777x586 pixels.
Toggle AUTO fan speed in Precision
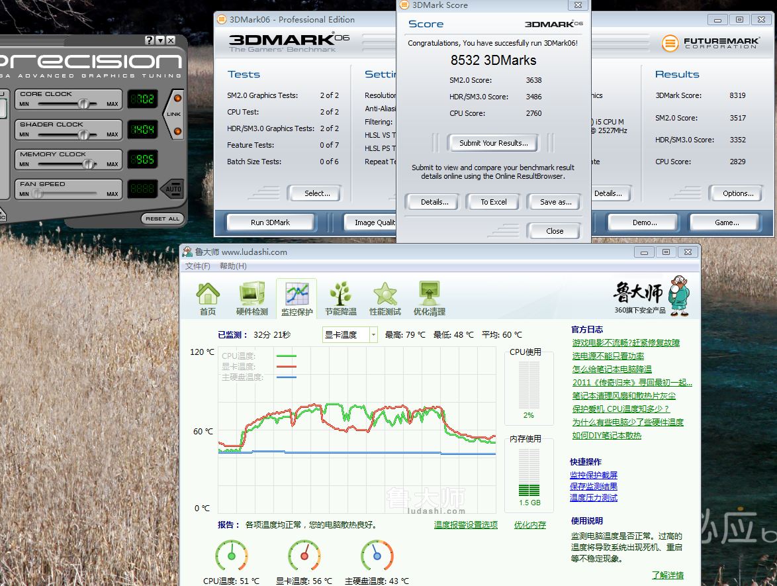[x=173, y=189]
